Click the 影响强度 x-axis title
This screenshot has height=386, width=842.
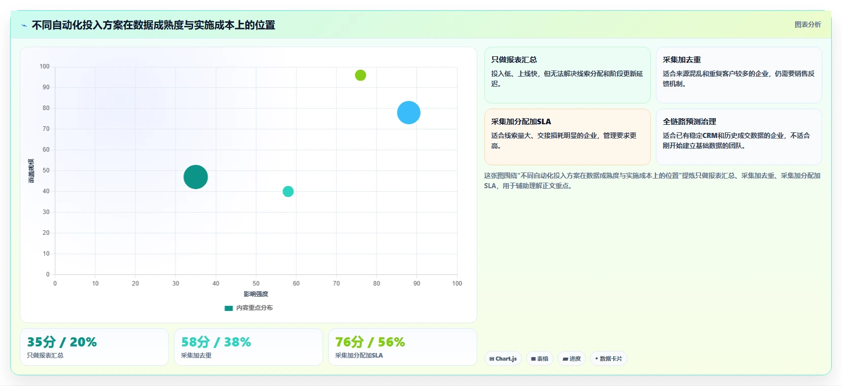point(256,294)
